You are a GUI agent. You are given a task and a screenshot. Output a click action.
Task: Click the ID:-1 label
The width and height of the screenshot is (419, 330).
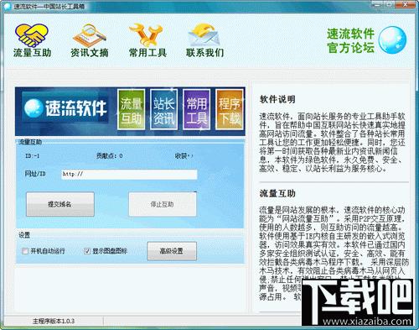(x=32, y=156)
